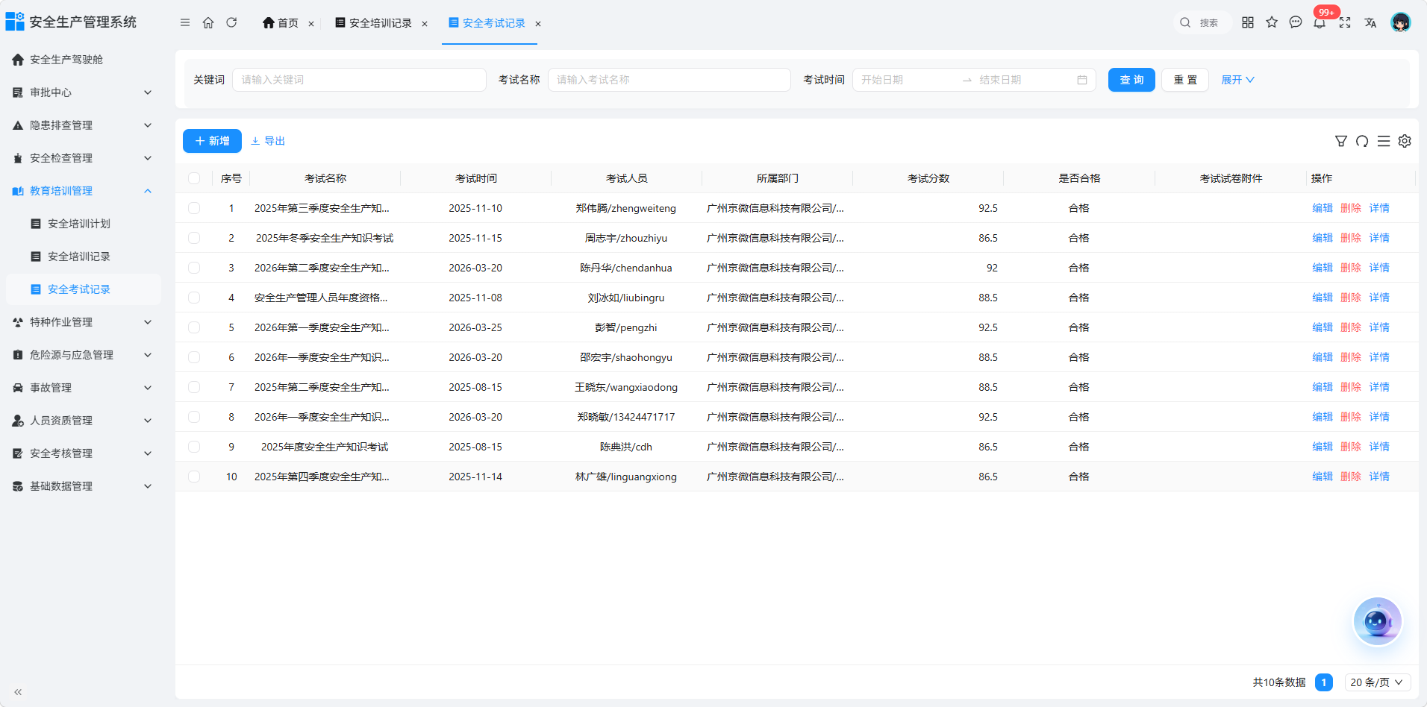Screen dimensions: 1427x707
Task: Click the table refresh icon
Action: 1362,141
